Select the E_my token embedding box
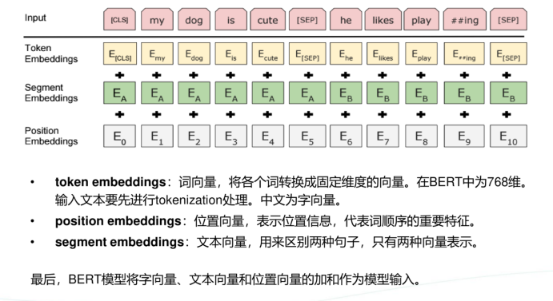The image size is (553, 301). [157, 53]
